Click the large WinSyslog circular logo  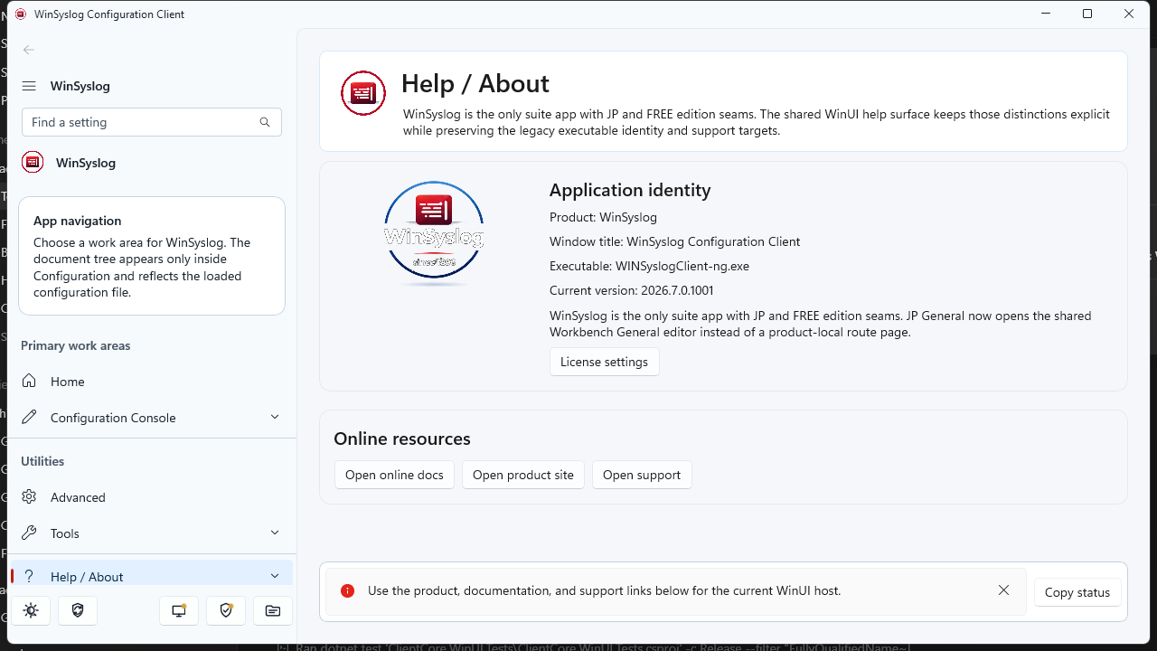[434, 233]
